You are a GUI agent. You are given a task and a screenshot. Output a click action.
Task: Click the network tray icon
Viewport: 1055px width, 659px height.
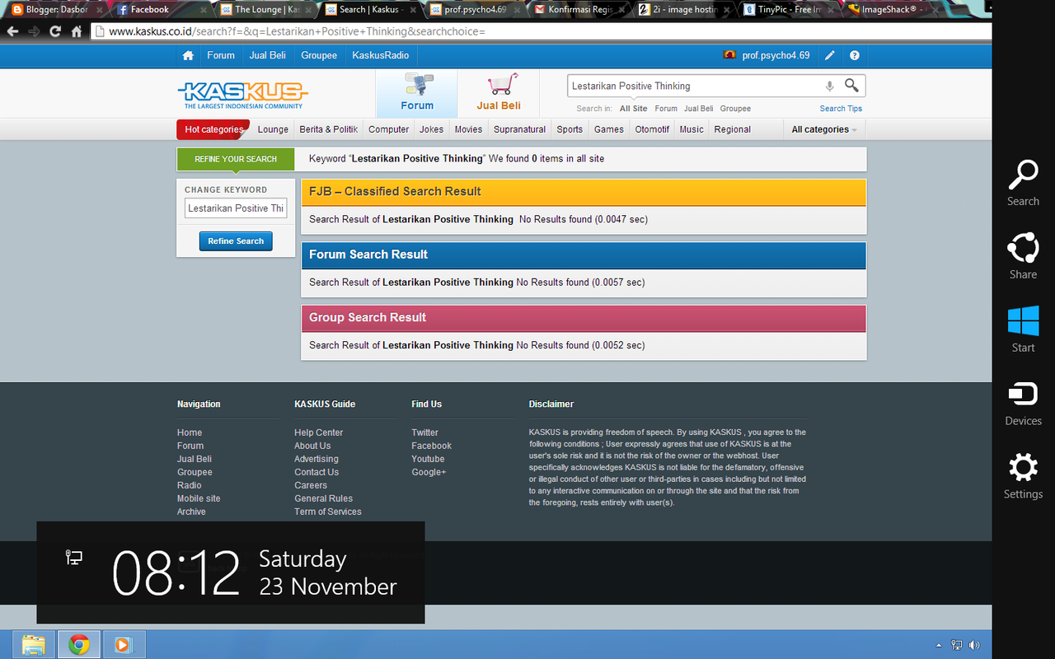pyautogui.click(x=957, y=645)
